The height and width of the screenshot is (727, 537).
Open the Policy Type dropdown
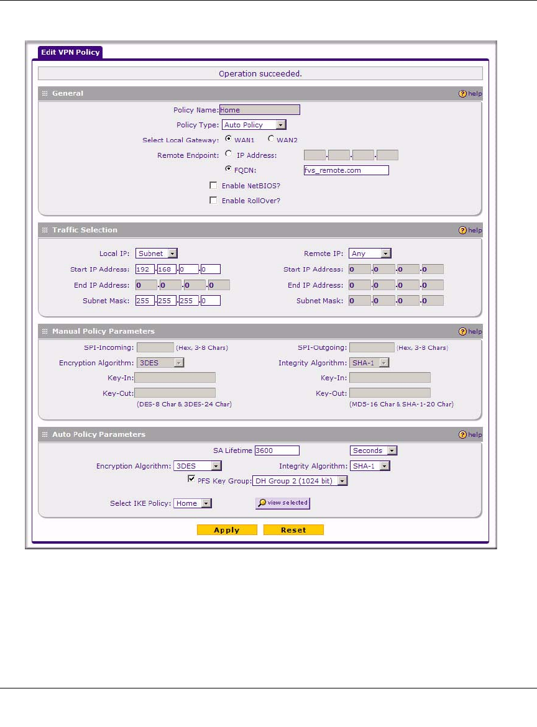[254, 125]
